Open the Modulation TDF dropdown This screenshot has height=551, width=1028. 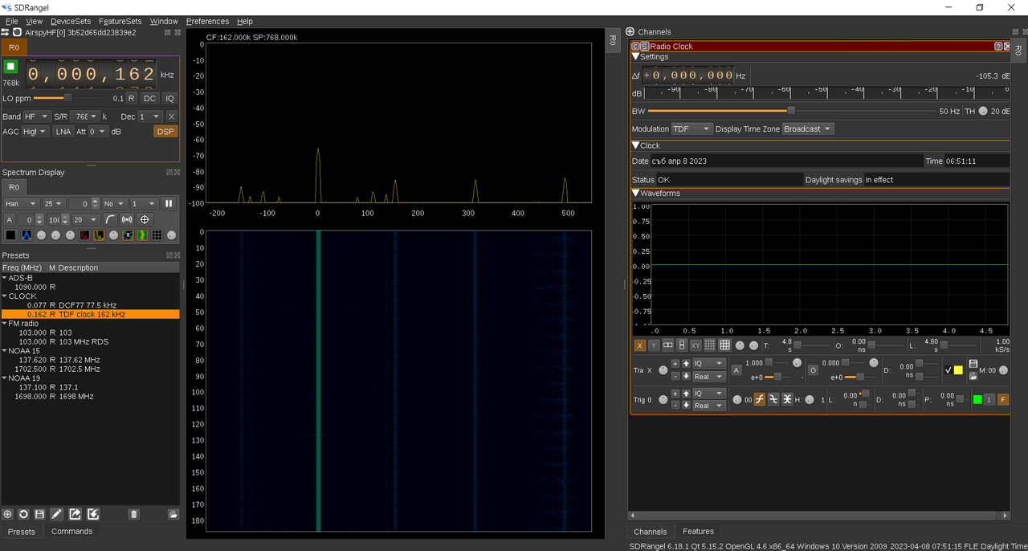(691, 129)
